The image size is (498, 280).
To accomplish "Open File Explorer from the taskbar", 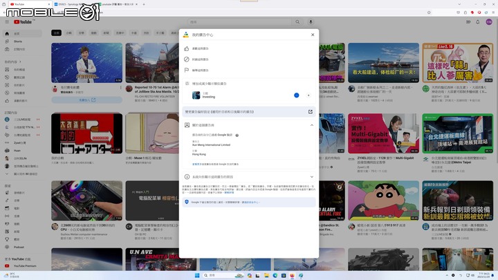I will coord(266,275).
